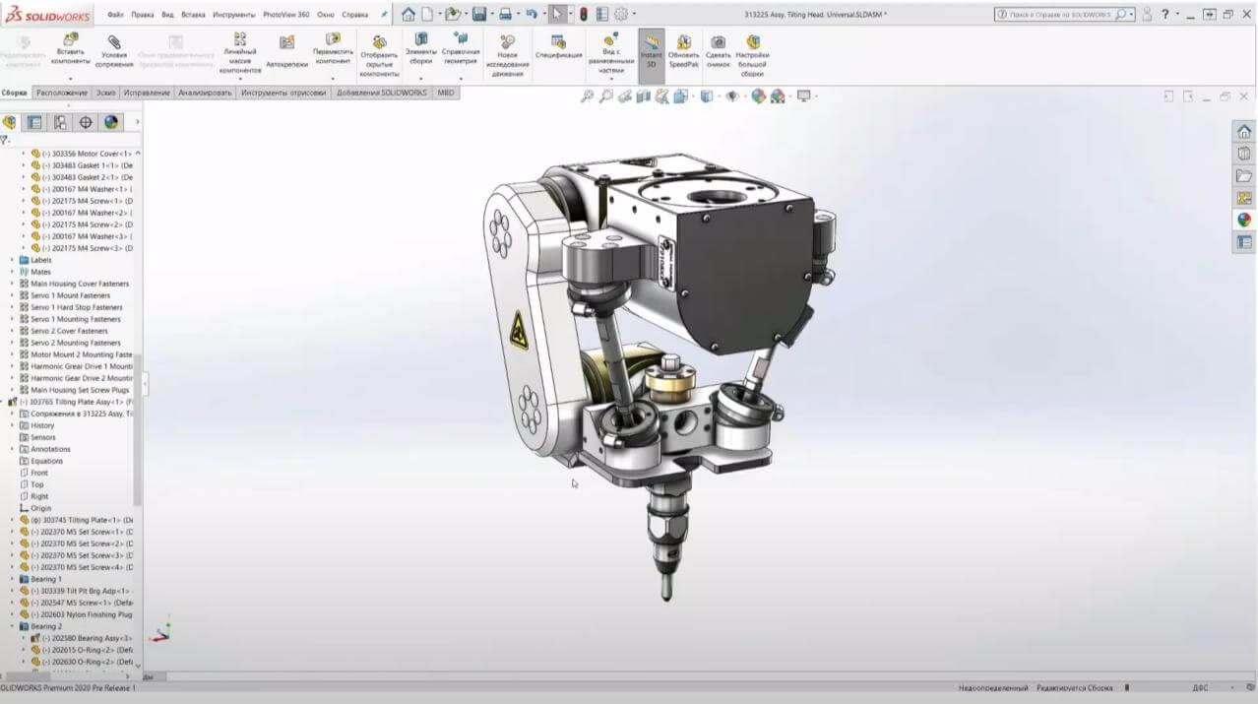Click the Select cursor tool
This screenshot has width=1258, height=704.
click(x=558, y=14)
